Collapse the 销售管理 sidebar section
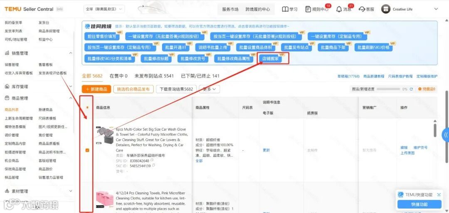The image size is (449, 213). [71, 53]
